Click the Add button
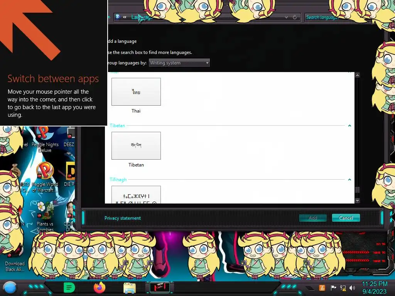The width and height of the screenshot is (395, 296). click(312, 218)
